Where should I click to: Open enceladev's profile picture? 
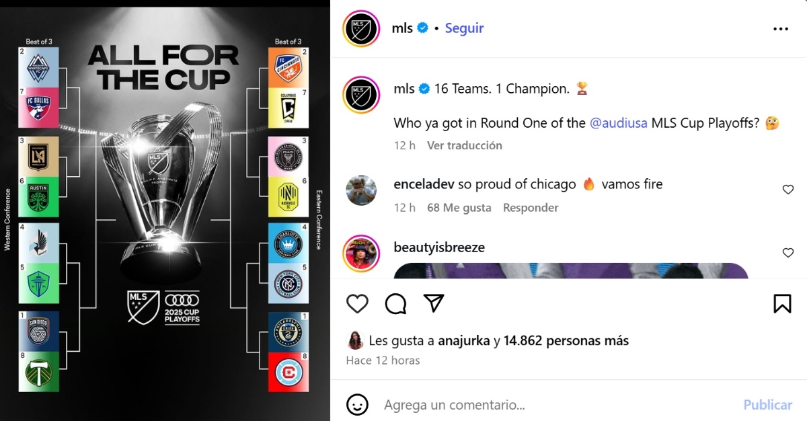point(362,190)
